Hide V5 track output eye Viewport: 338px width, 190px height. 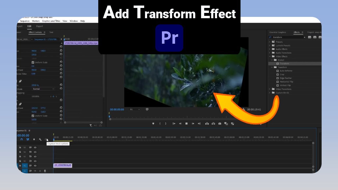point(35,148)
